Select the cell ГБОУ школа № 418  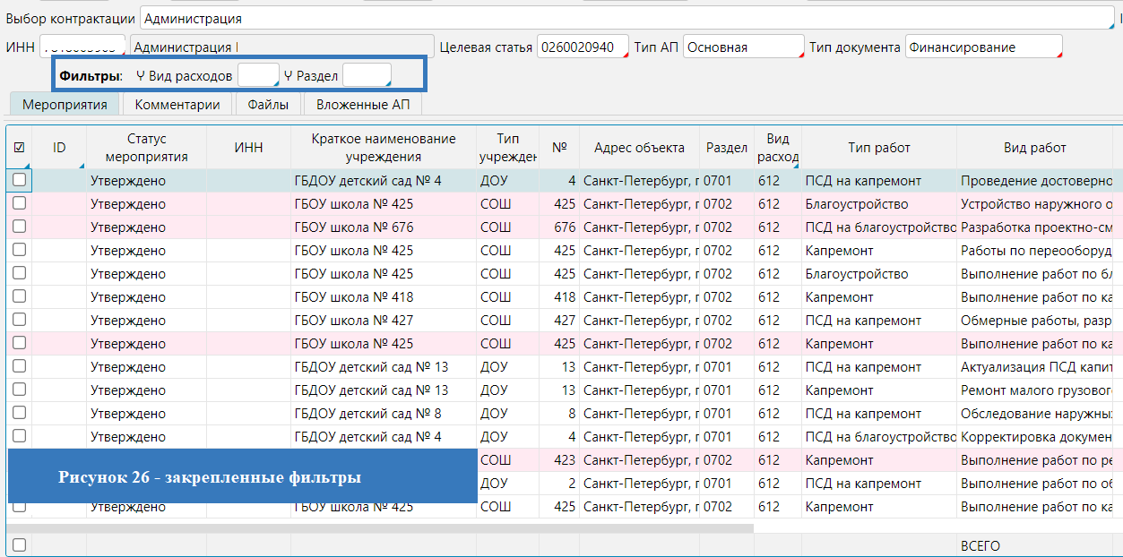384,297
